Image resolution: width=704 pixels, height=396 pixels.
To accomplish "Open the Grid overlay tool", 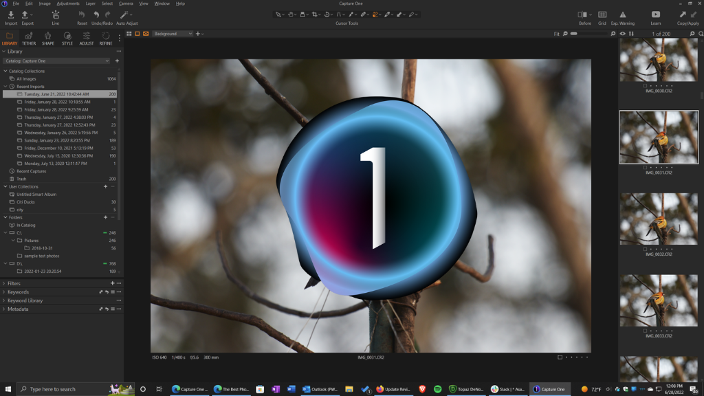I will click(602, 15).
